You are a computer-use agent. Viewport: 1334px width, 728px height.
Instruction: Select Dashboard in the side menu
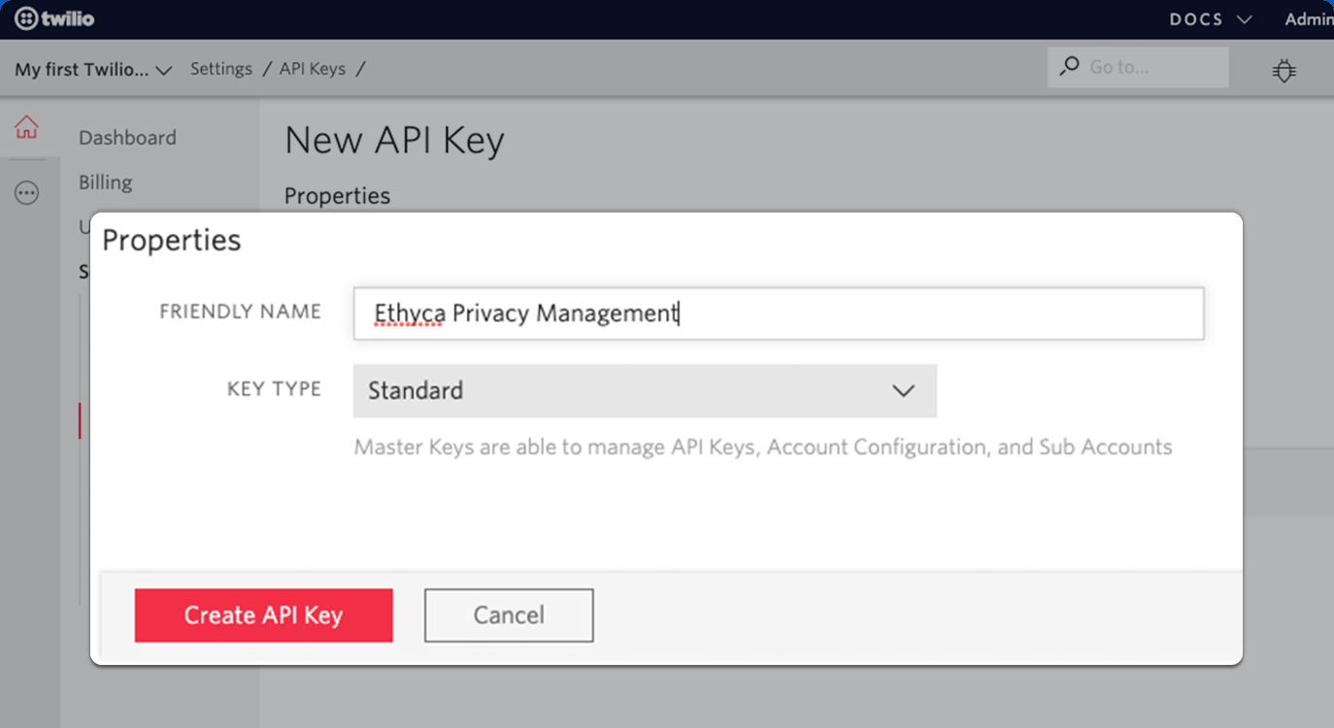click(x=127, y=138)
